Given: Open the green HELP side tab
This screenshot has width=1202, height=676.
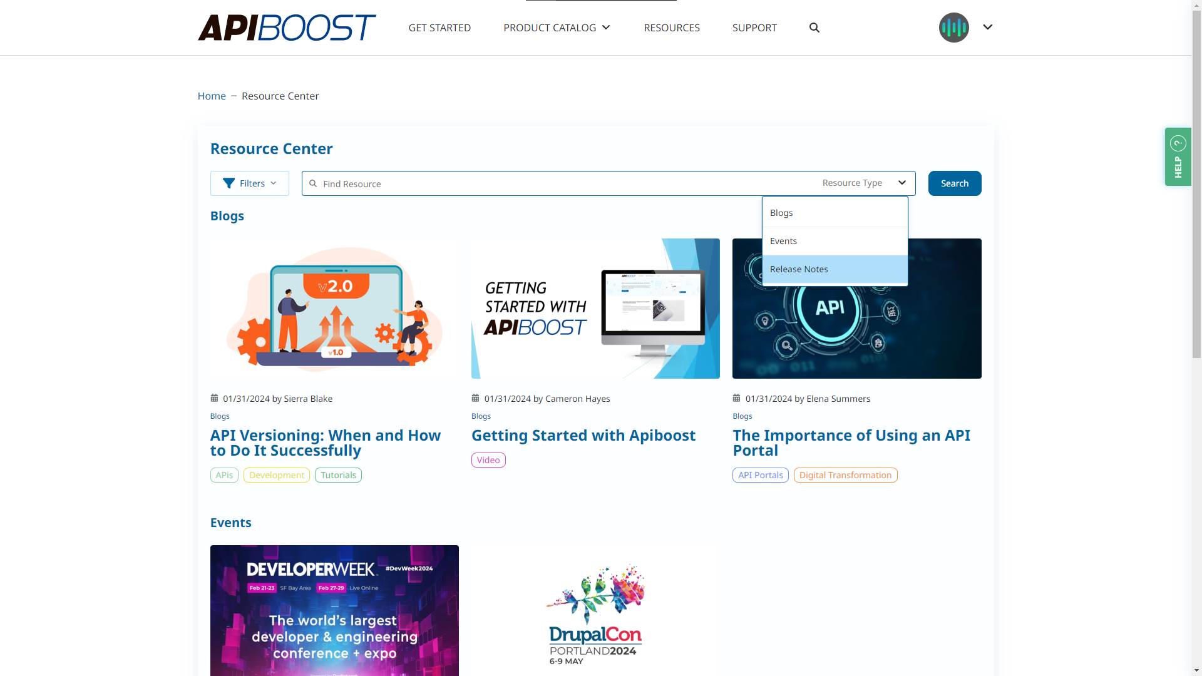Looking at the screenshot, I should [x=1178, y=156].
